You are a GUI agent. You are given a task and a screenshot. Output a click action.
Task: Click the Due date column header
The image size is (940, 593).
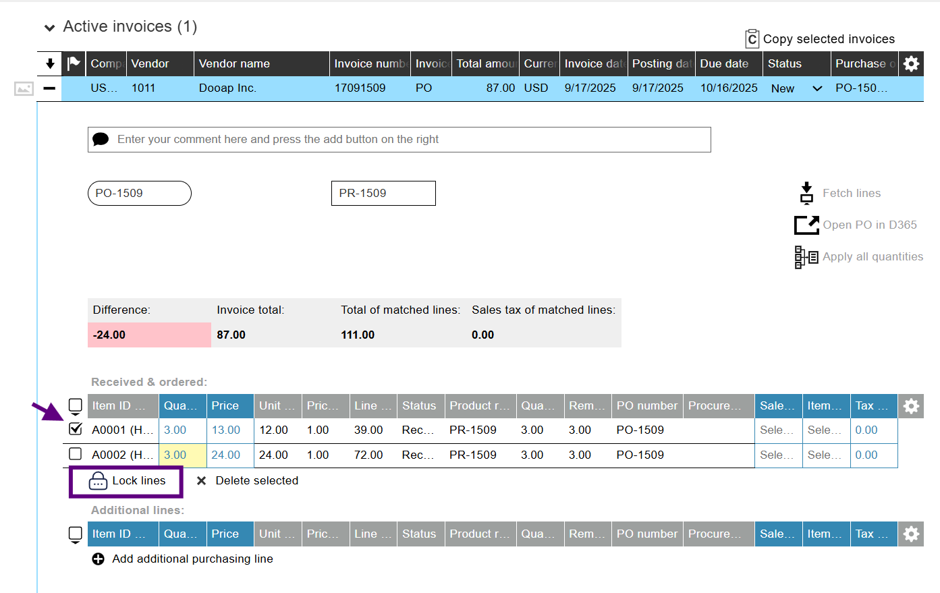(724, 63)
